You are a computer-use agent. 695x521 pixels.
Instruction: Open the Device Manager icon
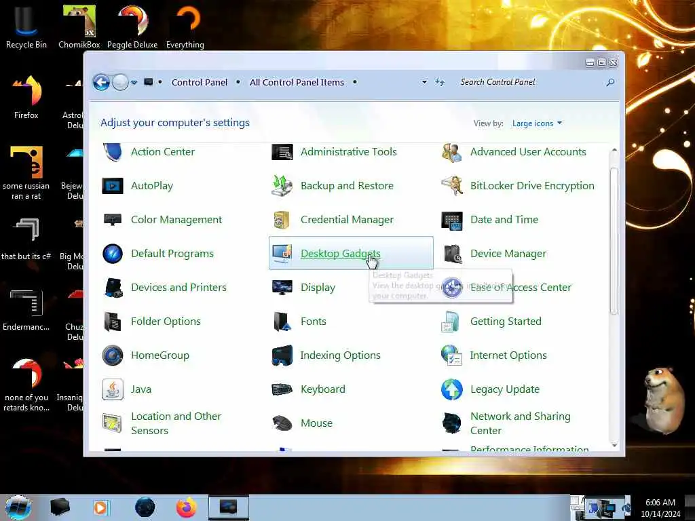click(453, 254)
